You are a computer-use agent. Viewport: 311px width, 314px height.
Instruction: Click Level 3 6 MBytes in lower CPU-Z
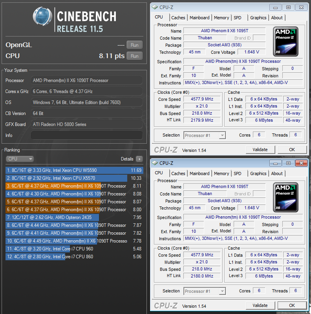264,276
